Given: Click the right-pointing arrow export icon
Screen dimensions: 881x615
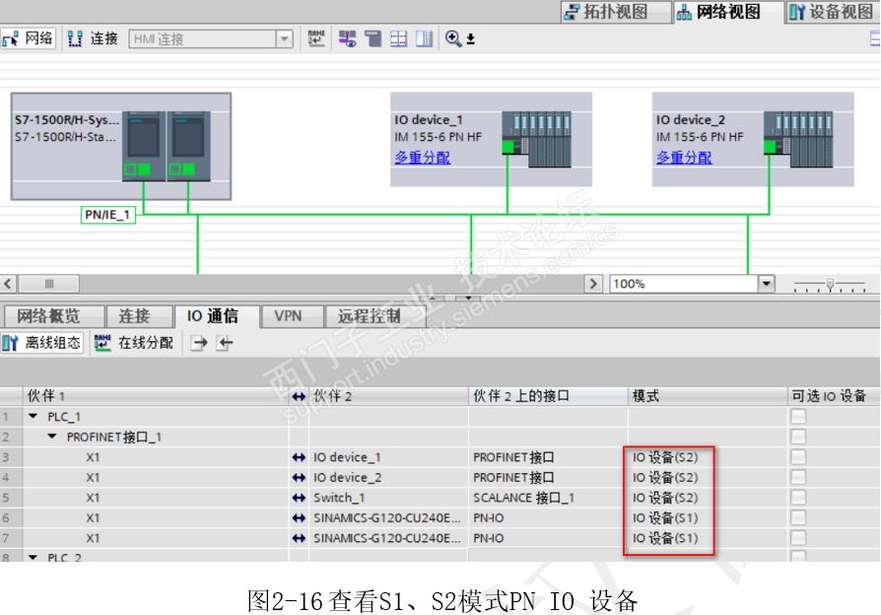Looking at the screenshot, I should click(x=199, y=342).
